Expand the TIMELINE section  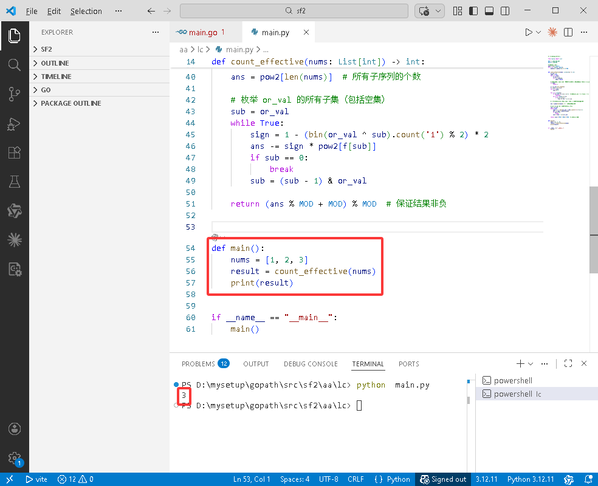click(99, 76)
